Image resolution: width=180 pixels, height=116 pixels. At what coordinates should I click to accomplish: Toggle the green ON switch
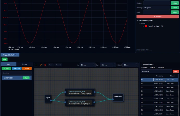point(5,59)
